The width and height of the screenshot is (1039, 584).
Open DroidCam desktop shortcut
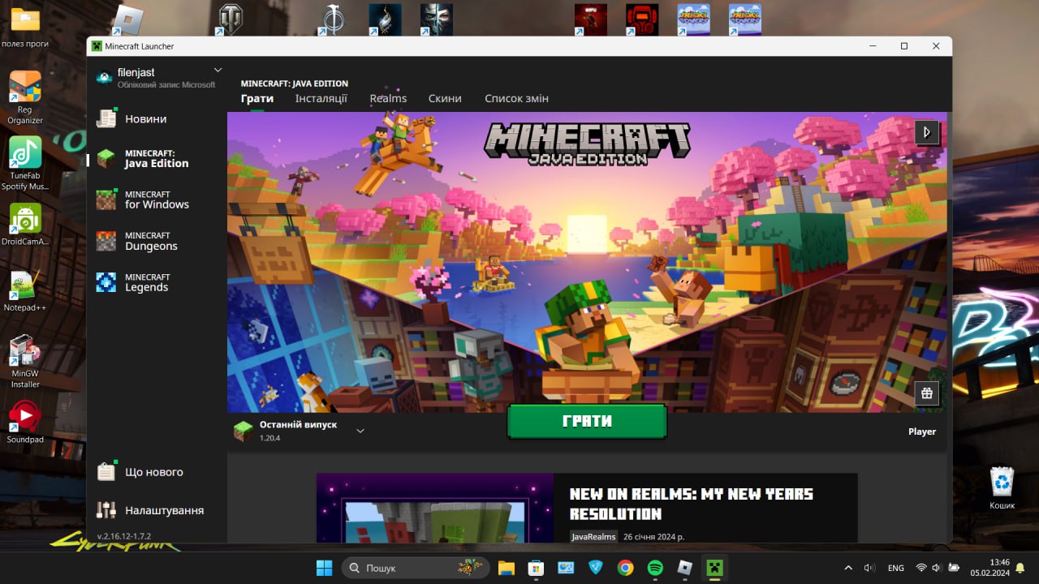pyautogui.click(x=25, y=225)
